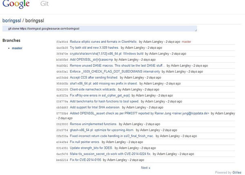This screenshot has height=175, width=245.
Task: Open commit 'Fix for CVE-2014-0195'
Action: pyautogui.click(x=85, y=159)
